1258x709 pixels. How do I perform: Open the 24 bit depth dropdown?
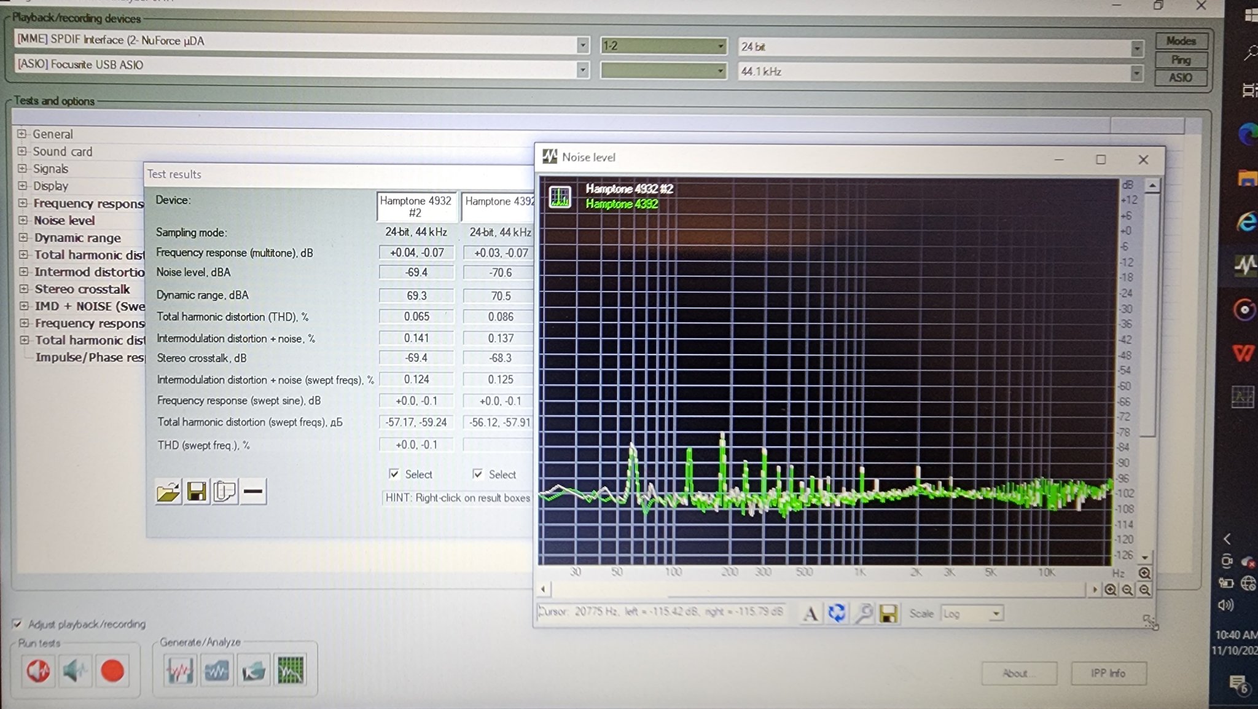click(x=1136, y=48)
